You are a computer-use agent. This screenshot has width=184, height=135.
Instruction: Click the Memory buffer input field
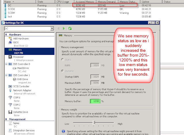95,101
